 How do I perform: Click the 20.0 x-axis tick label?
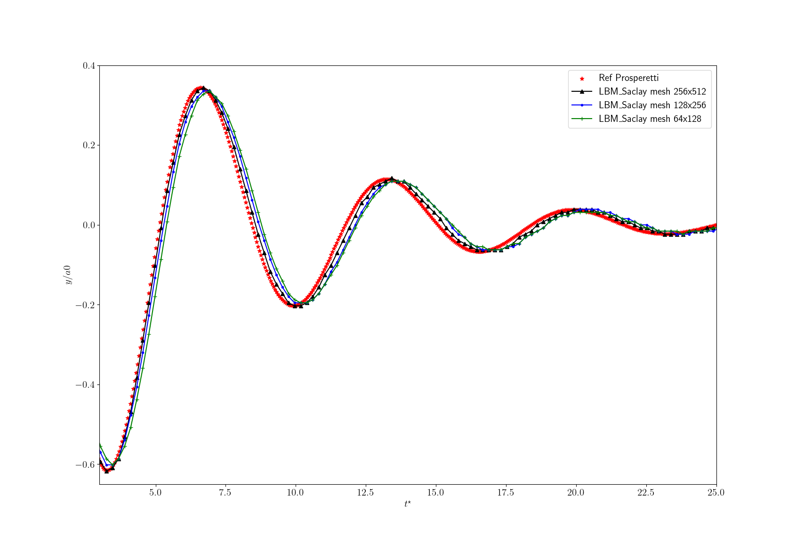click(576, 493)
